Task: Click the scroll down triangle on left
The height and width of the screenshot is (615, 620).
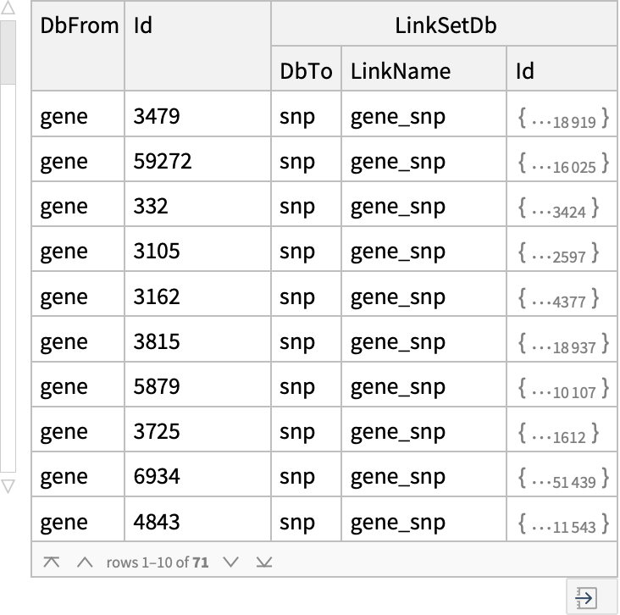Action: tap(8, 486)
